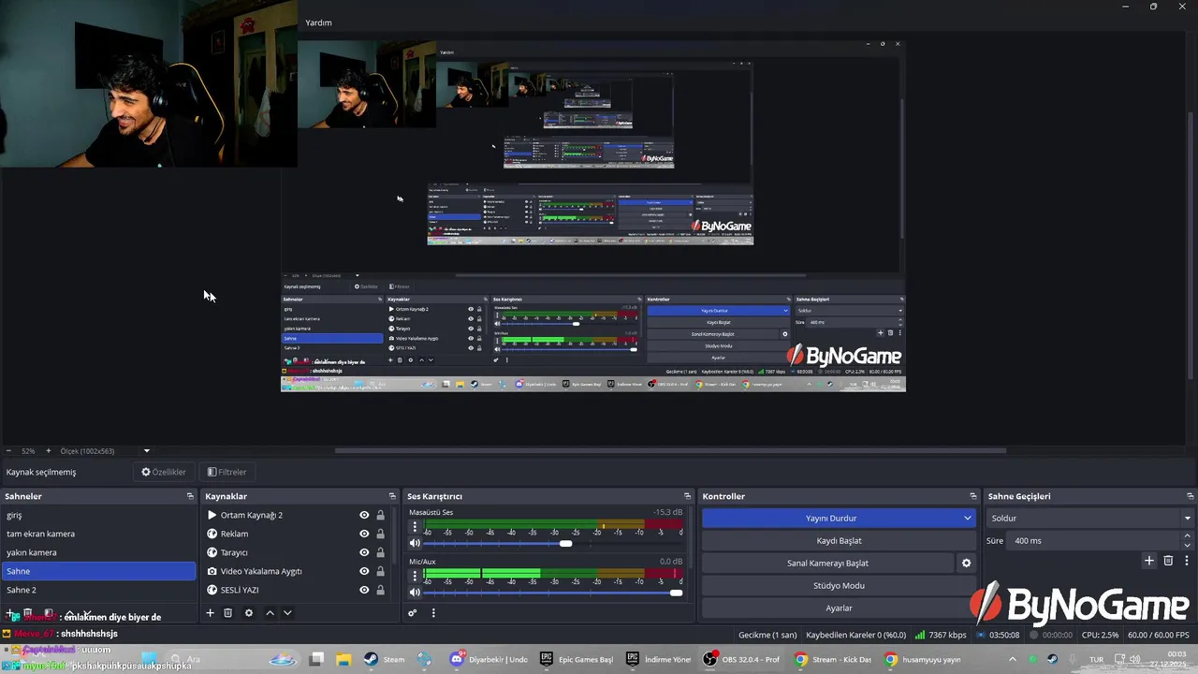Open source properties gear in Kaynaklar toolbar
The height and width of the screenshot is (674, 1198).
(248, 613)
